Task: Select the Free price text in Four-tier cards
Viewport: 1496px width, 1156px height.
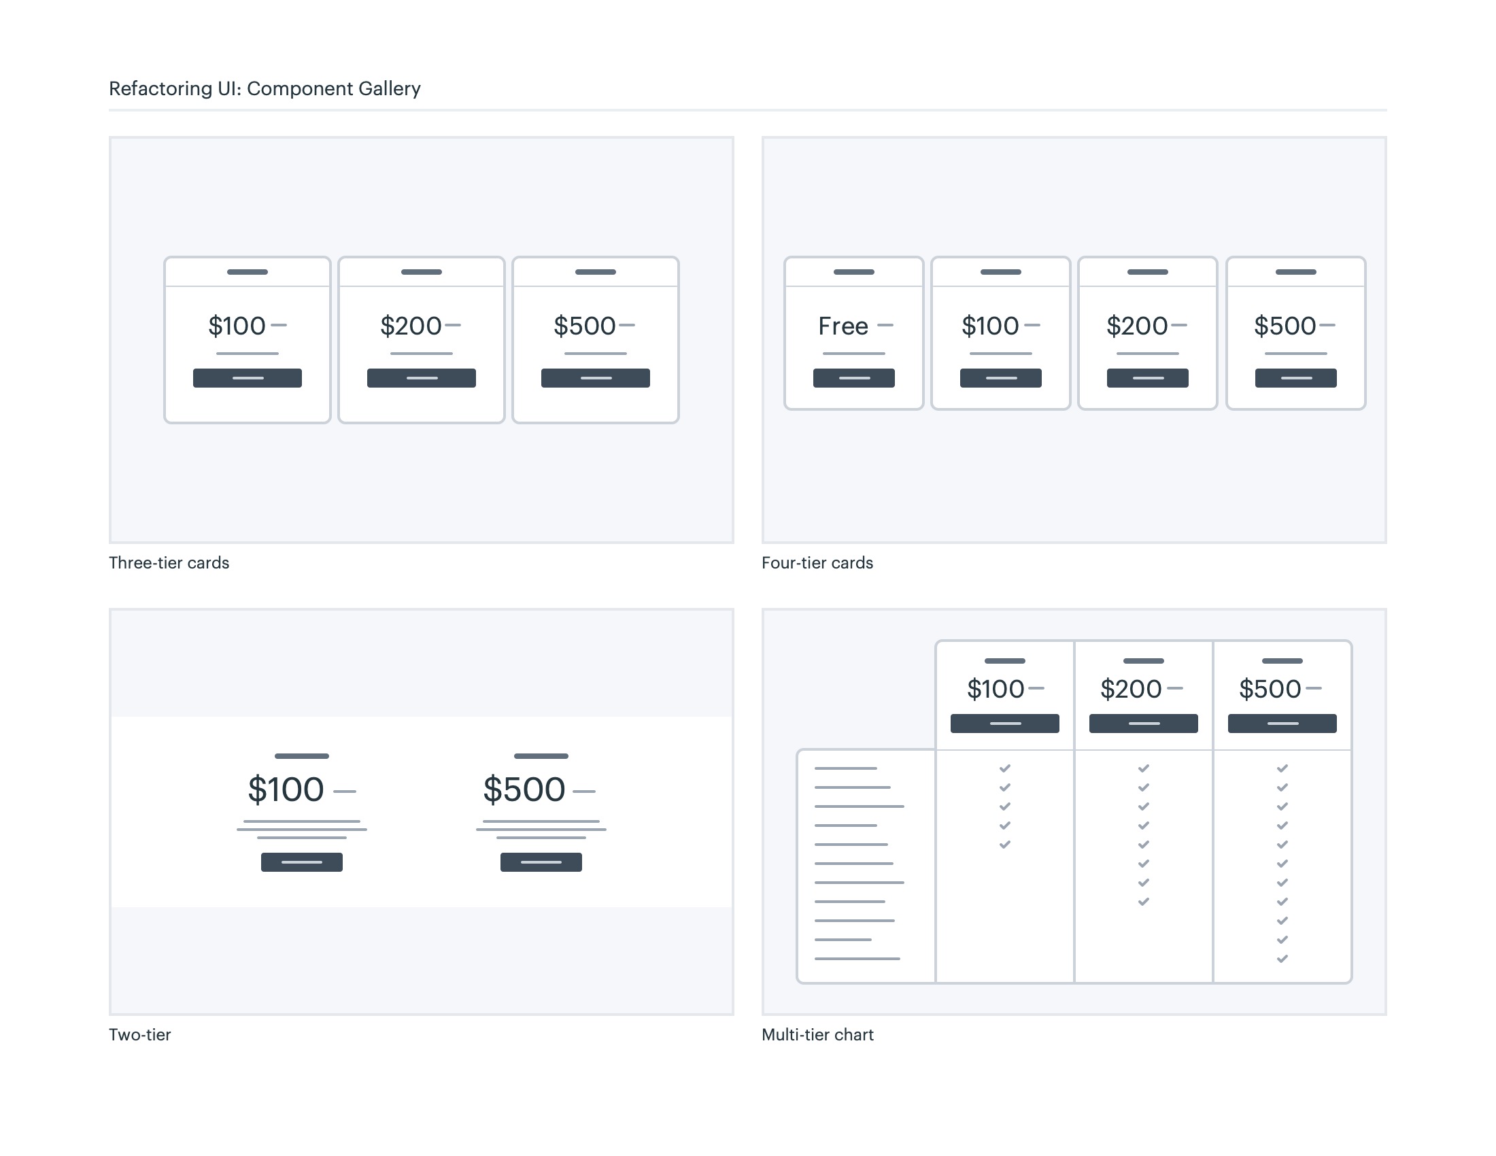Action: pyautogui.click(x=843, y=326)
